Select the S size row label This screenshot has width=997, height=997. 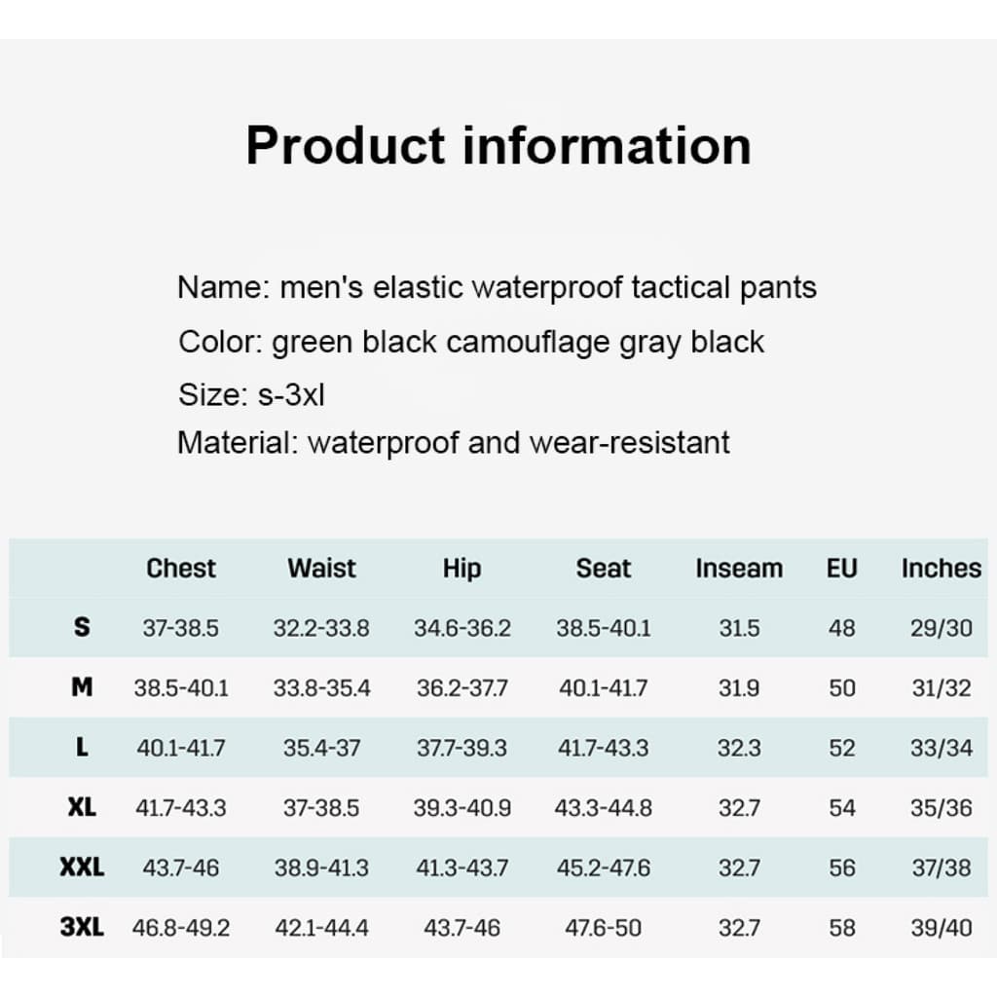coord(82,627)
